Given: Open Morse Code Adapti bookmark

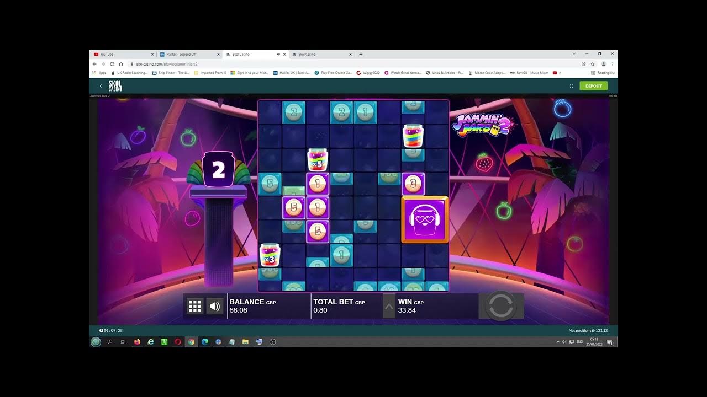Looking at the screenshot, I should (x=487, y=73).
